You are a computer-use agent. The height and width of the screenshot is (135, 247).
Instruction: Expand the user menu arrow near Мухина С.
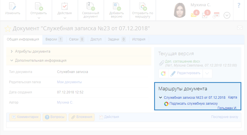point(227,15)
